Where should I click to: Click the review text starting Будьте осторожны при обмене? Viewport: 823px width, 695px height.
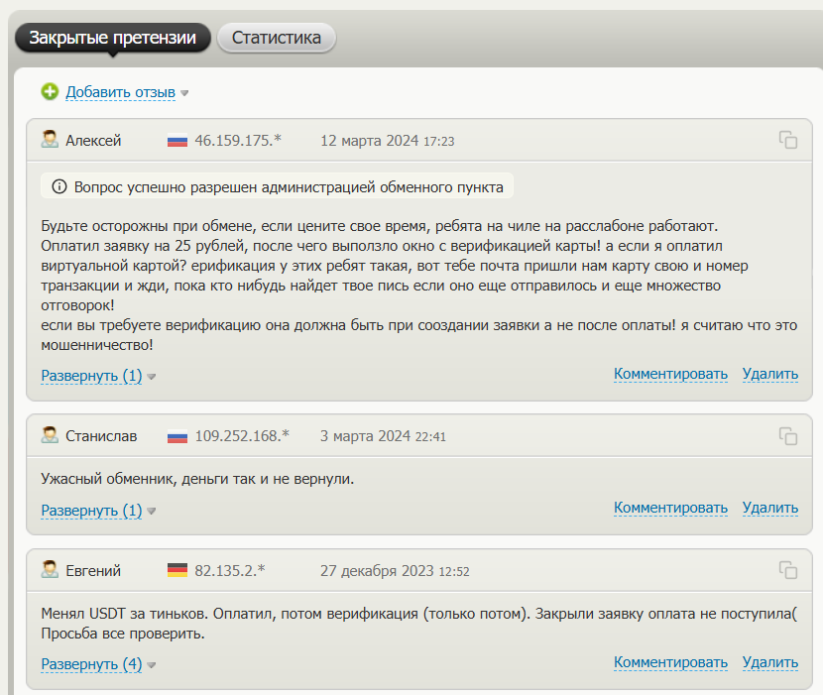coord(419,286)
